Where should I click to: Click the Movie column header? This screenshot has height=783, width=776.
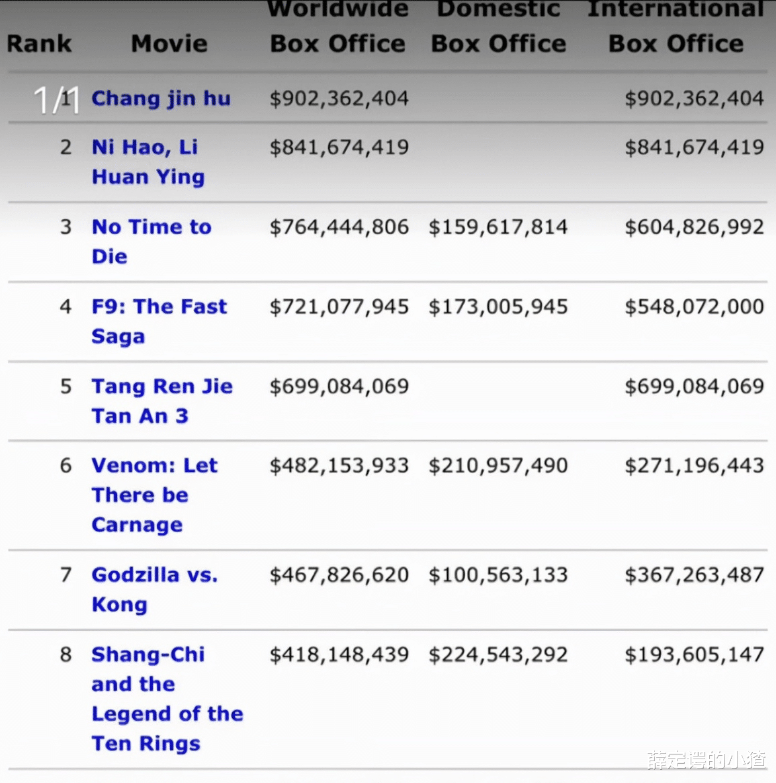point(169,44)
